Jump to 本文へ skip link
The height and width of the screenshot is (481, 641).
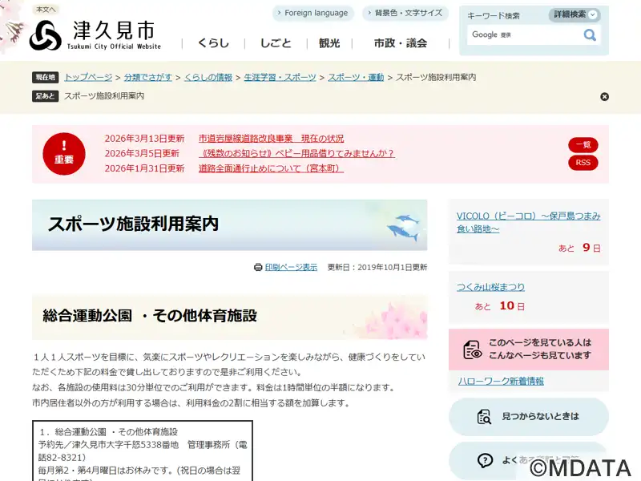pos(46,10)
